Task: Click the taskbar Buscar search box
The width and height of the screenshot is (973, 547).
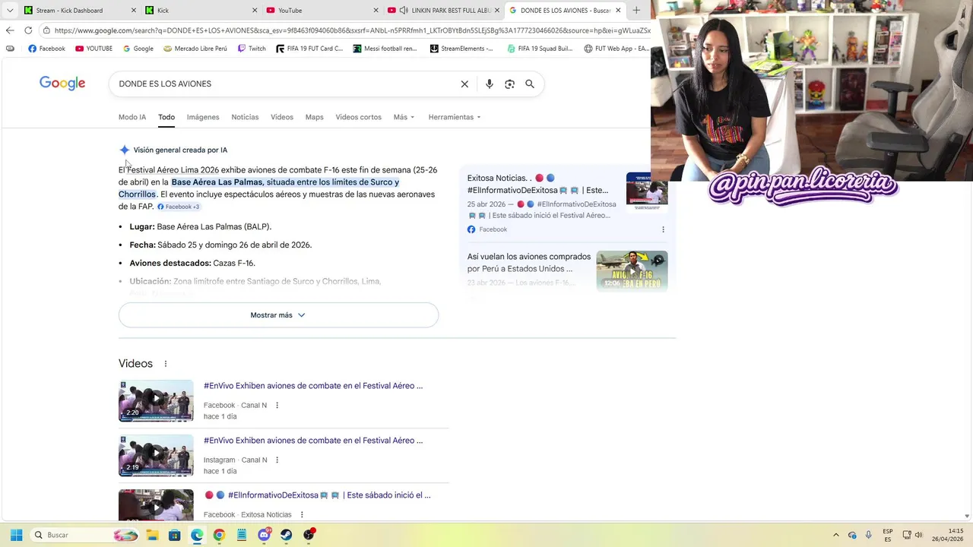Action: 85,535
